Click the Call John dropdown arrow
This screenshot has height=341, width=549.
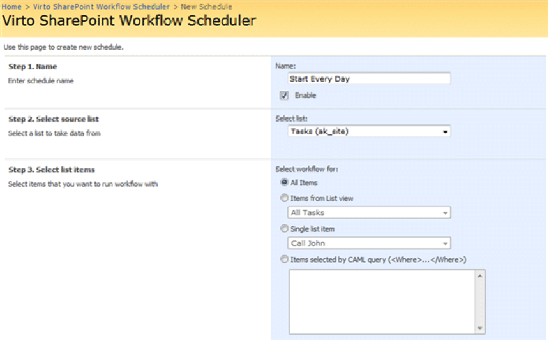[x=445, y=243]
